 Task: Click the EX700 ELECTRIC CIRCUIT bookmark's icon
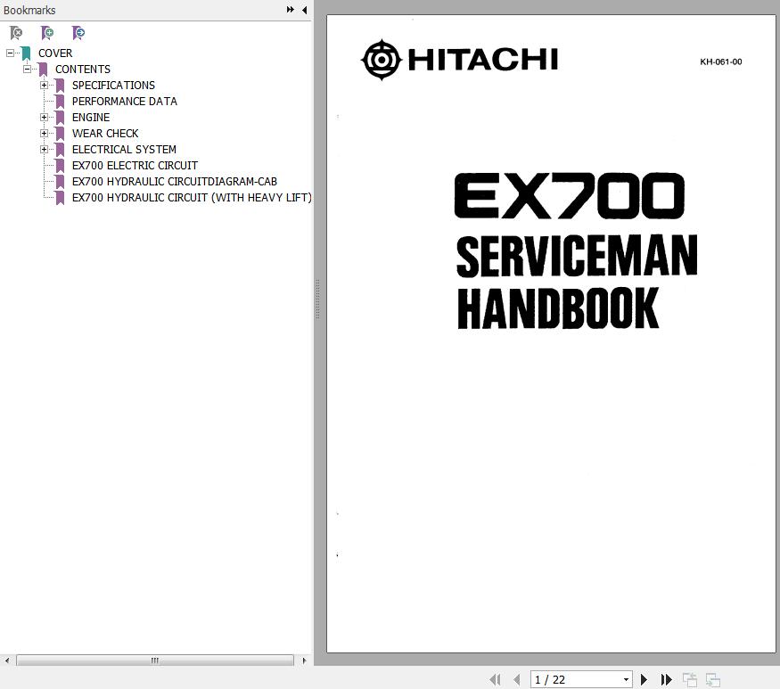(61, 166)
